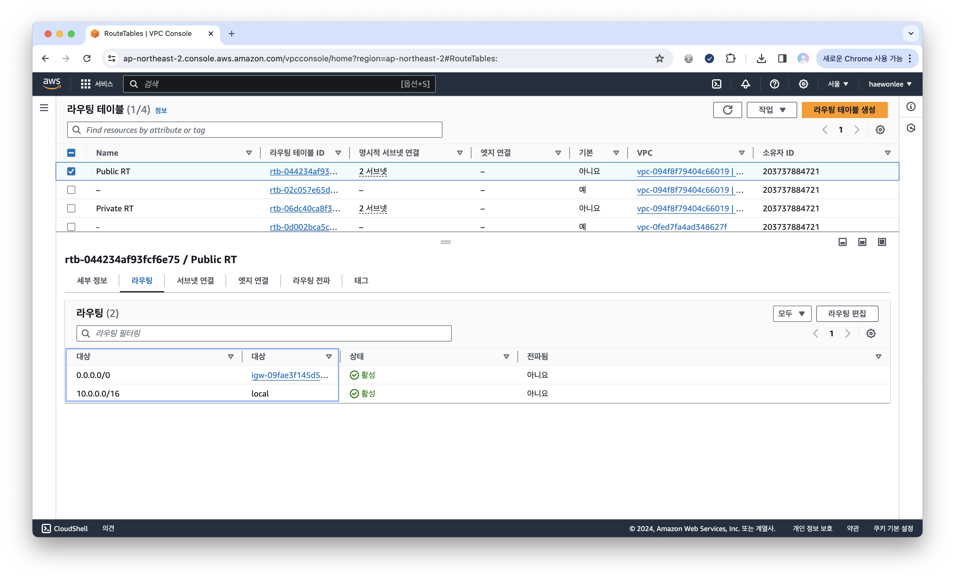The height and width of the screenshot is (580, 955).
Task: Open the AWS services grid menu
Action: click(86, 84)
